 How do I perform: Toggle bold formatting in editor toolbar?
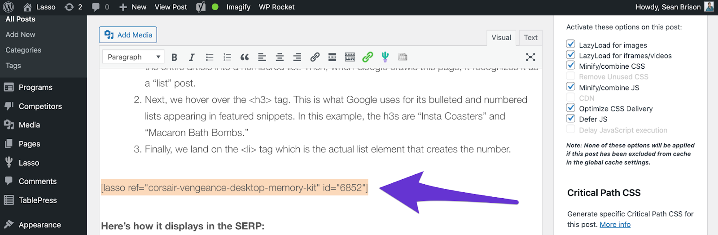coord(175,57)
